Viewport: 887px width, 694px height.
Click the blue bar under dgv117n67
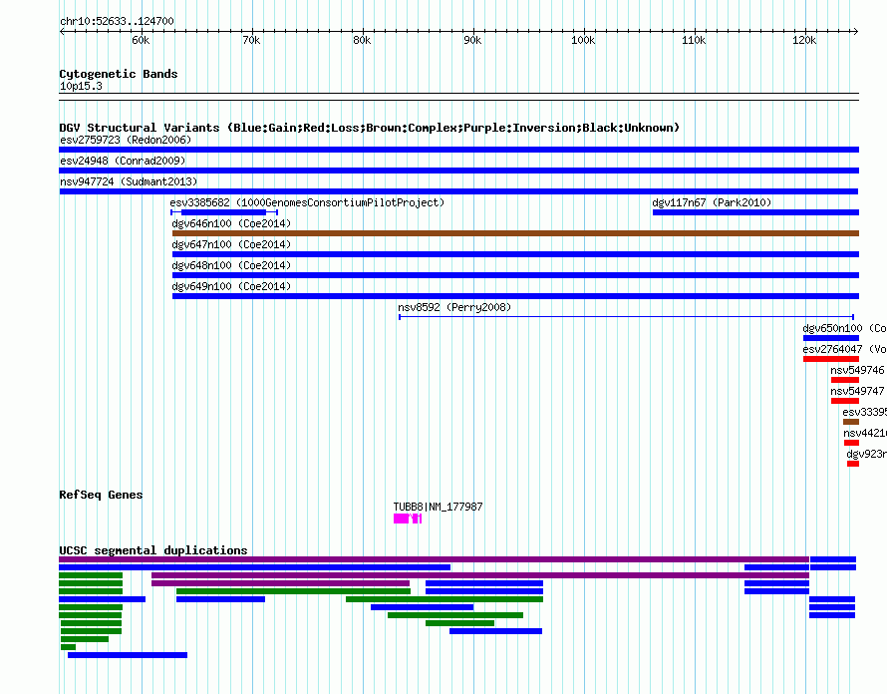755,212
